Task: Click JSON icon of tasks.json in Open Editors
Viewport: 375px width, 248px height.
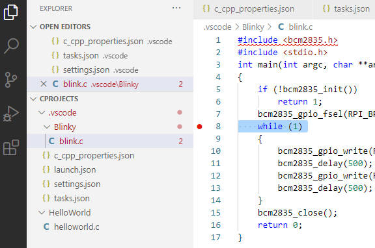Action: [x=55, y=55]
